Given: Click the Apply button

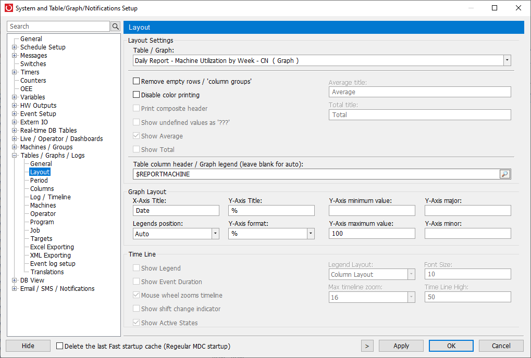Looking at the screenshot, I should click(x=401, y=346).
